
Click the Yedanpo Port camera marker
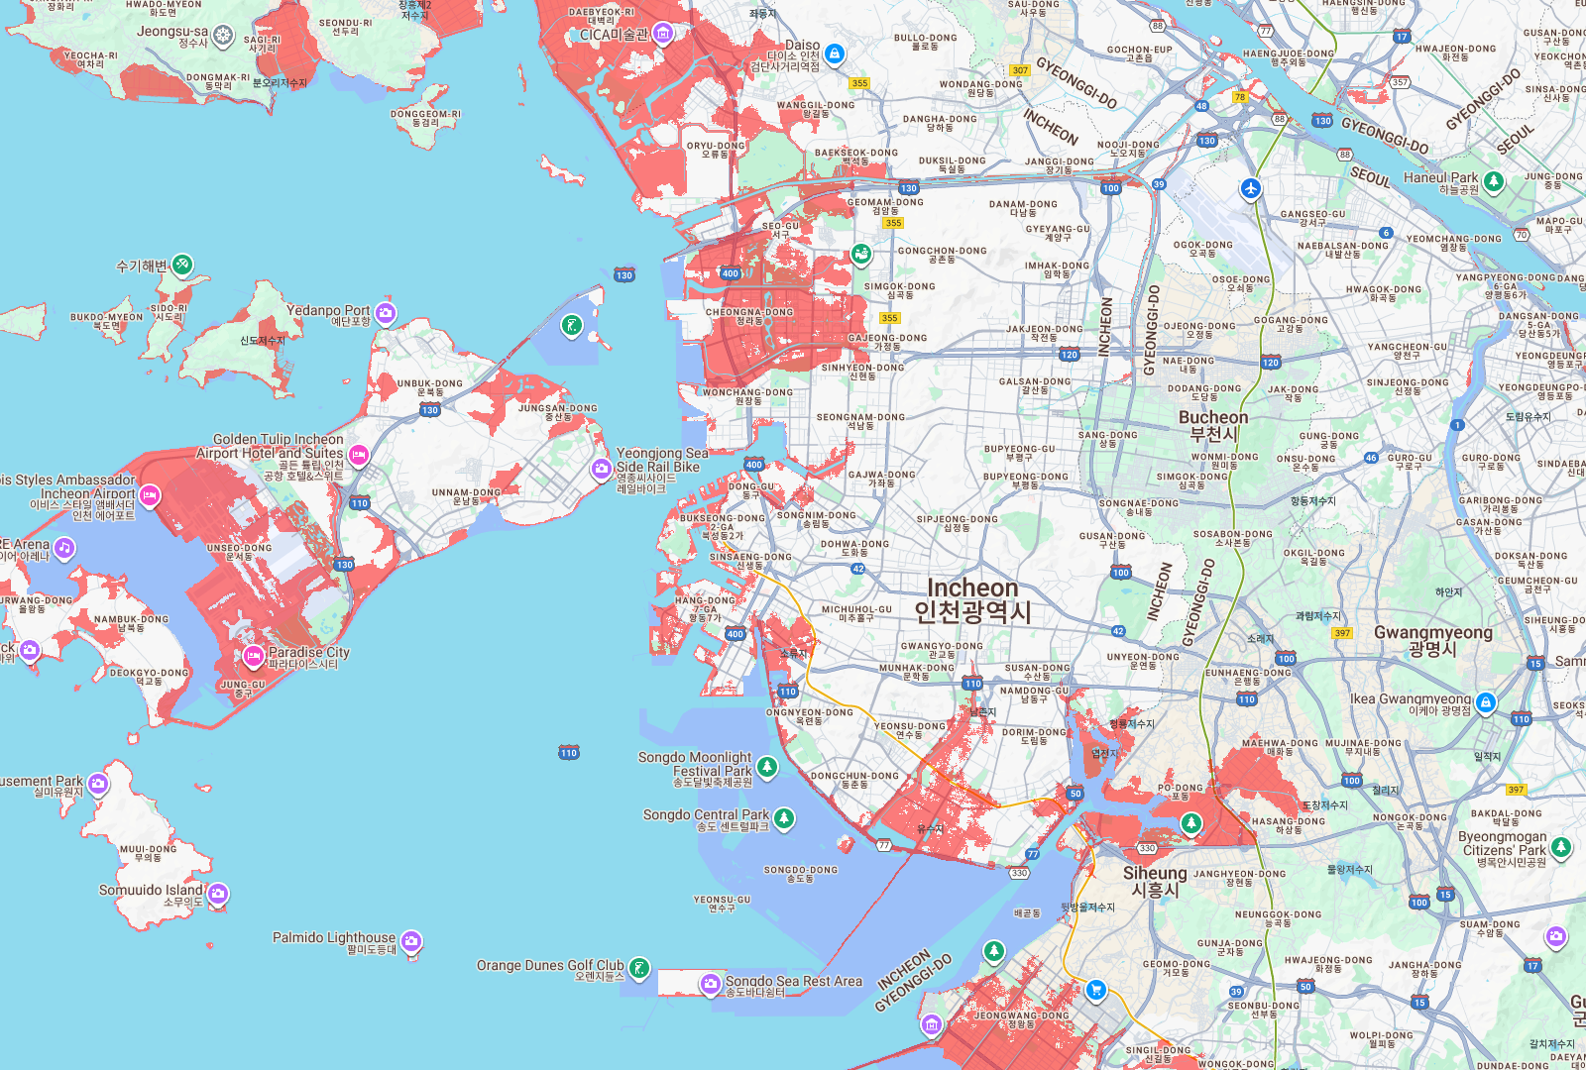[x=386, y=314]
